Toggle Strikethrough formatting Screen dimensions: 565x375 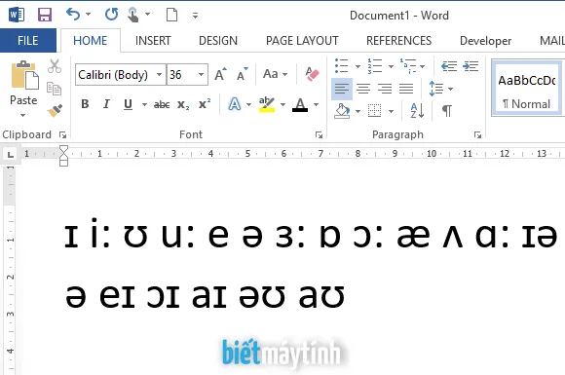162,104
